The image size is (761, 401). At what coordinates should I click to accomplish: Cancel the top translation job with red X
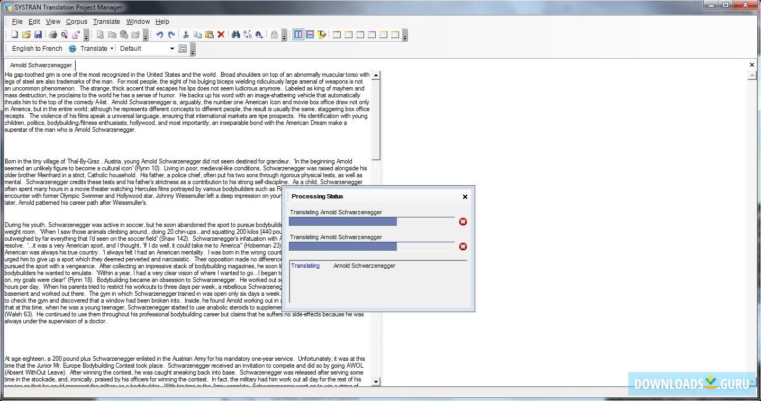coord(463,222)
